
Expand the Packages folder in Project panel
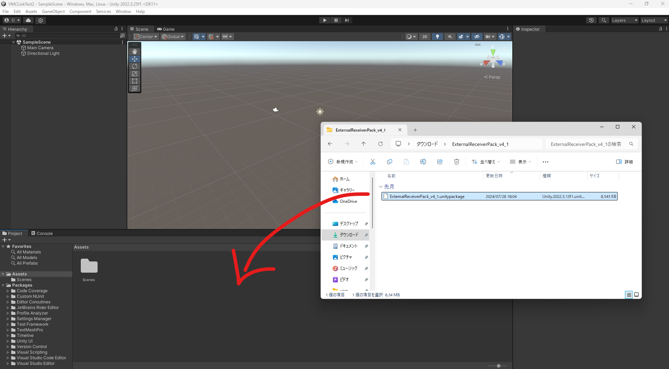(3, 285)
